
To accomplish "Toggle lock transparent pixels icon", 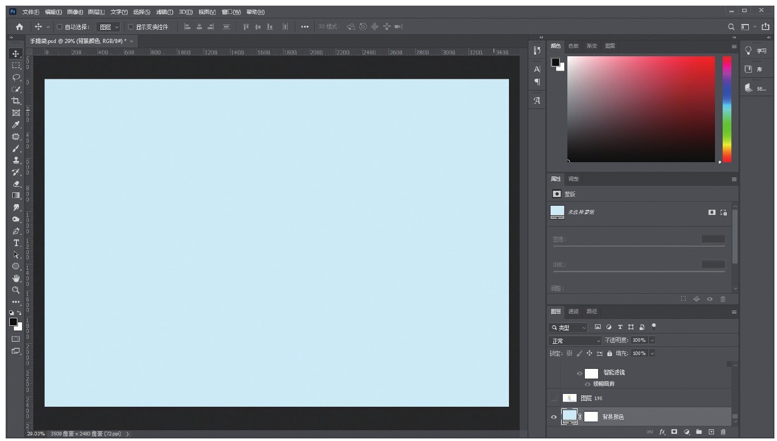I will point(569,353).
